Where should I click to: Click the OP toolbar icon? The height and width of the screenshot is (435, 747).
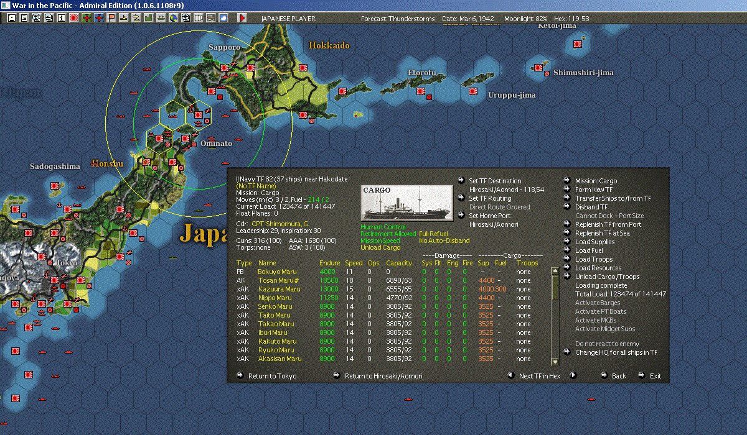point(198,18)
